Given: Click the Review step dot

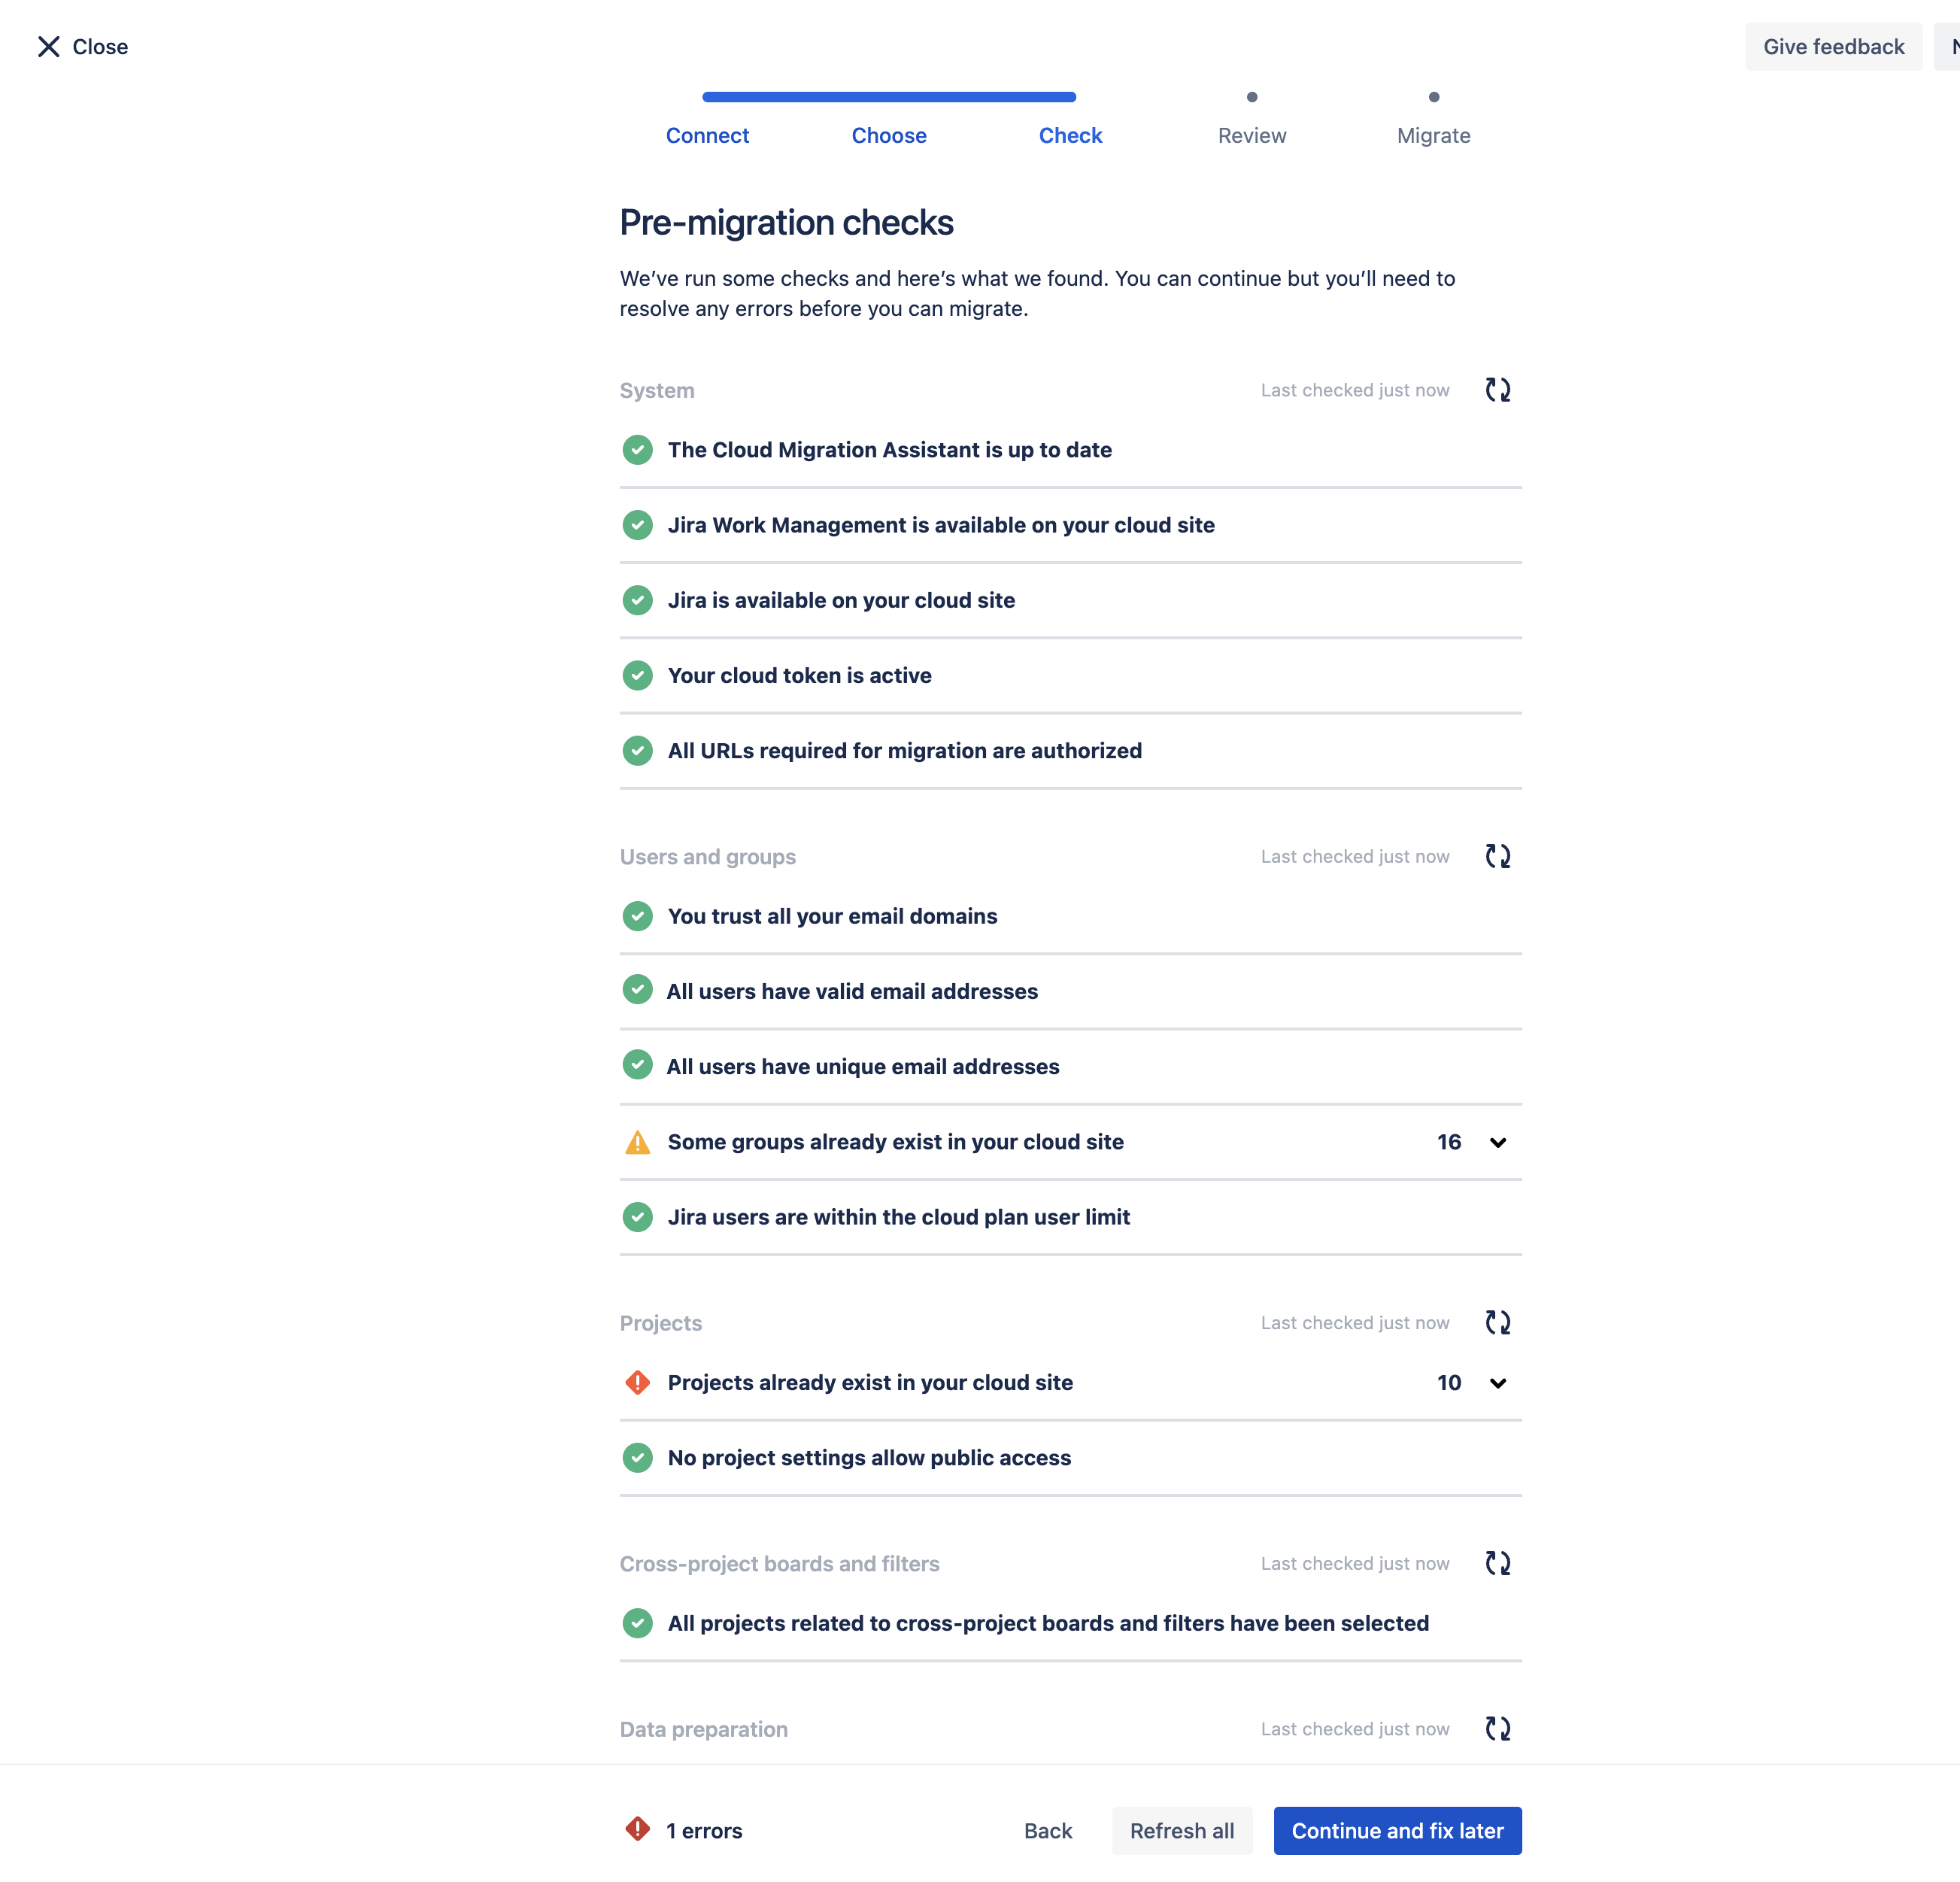Looking at the screenshot, I should tap(1251, 97).
